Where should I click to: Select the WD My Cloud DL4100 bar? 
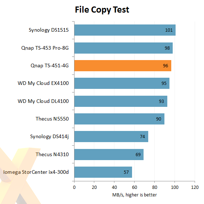click(x=121, y=101)
